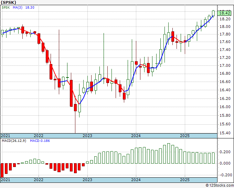Click the 17.20 price axis label
The height and width of the screenshot is (188, 234).
pos(225,58)
